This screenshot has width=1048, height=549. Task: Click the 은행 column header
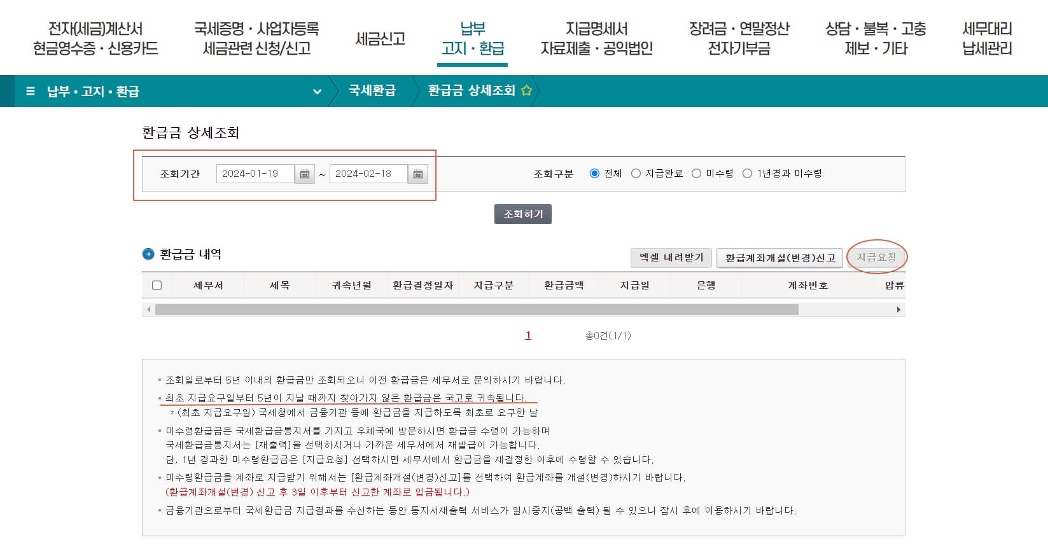pos(706,286)
